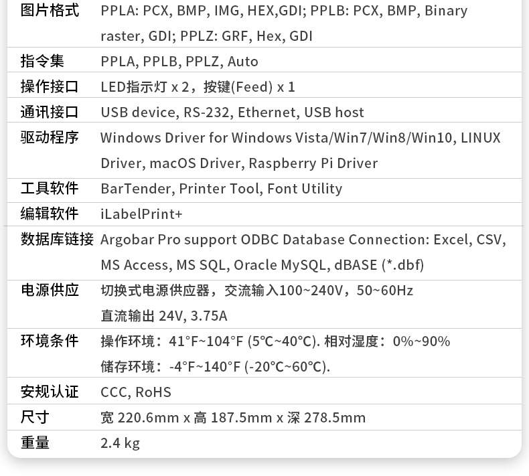
Task: Select the 图片格式 row label
Action: click(x=50, y=11)
